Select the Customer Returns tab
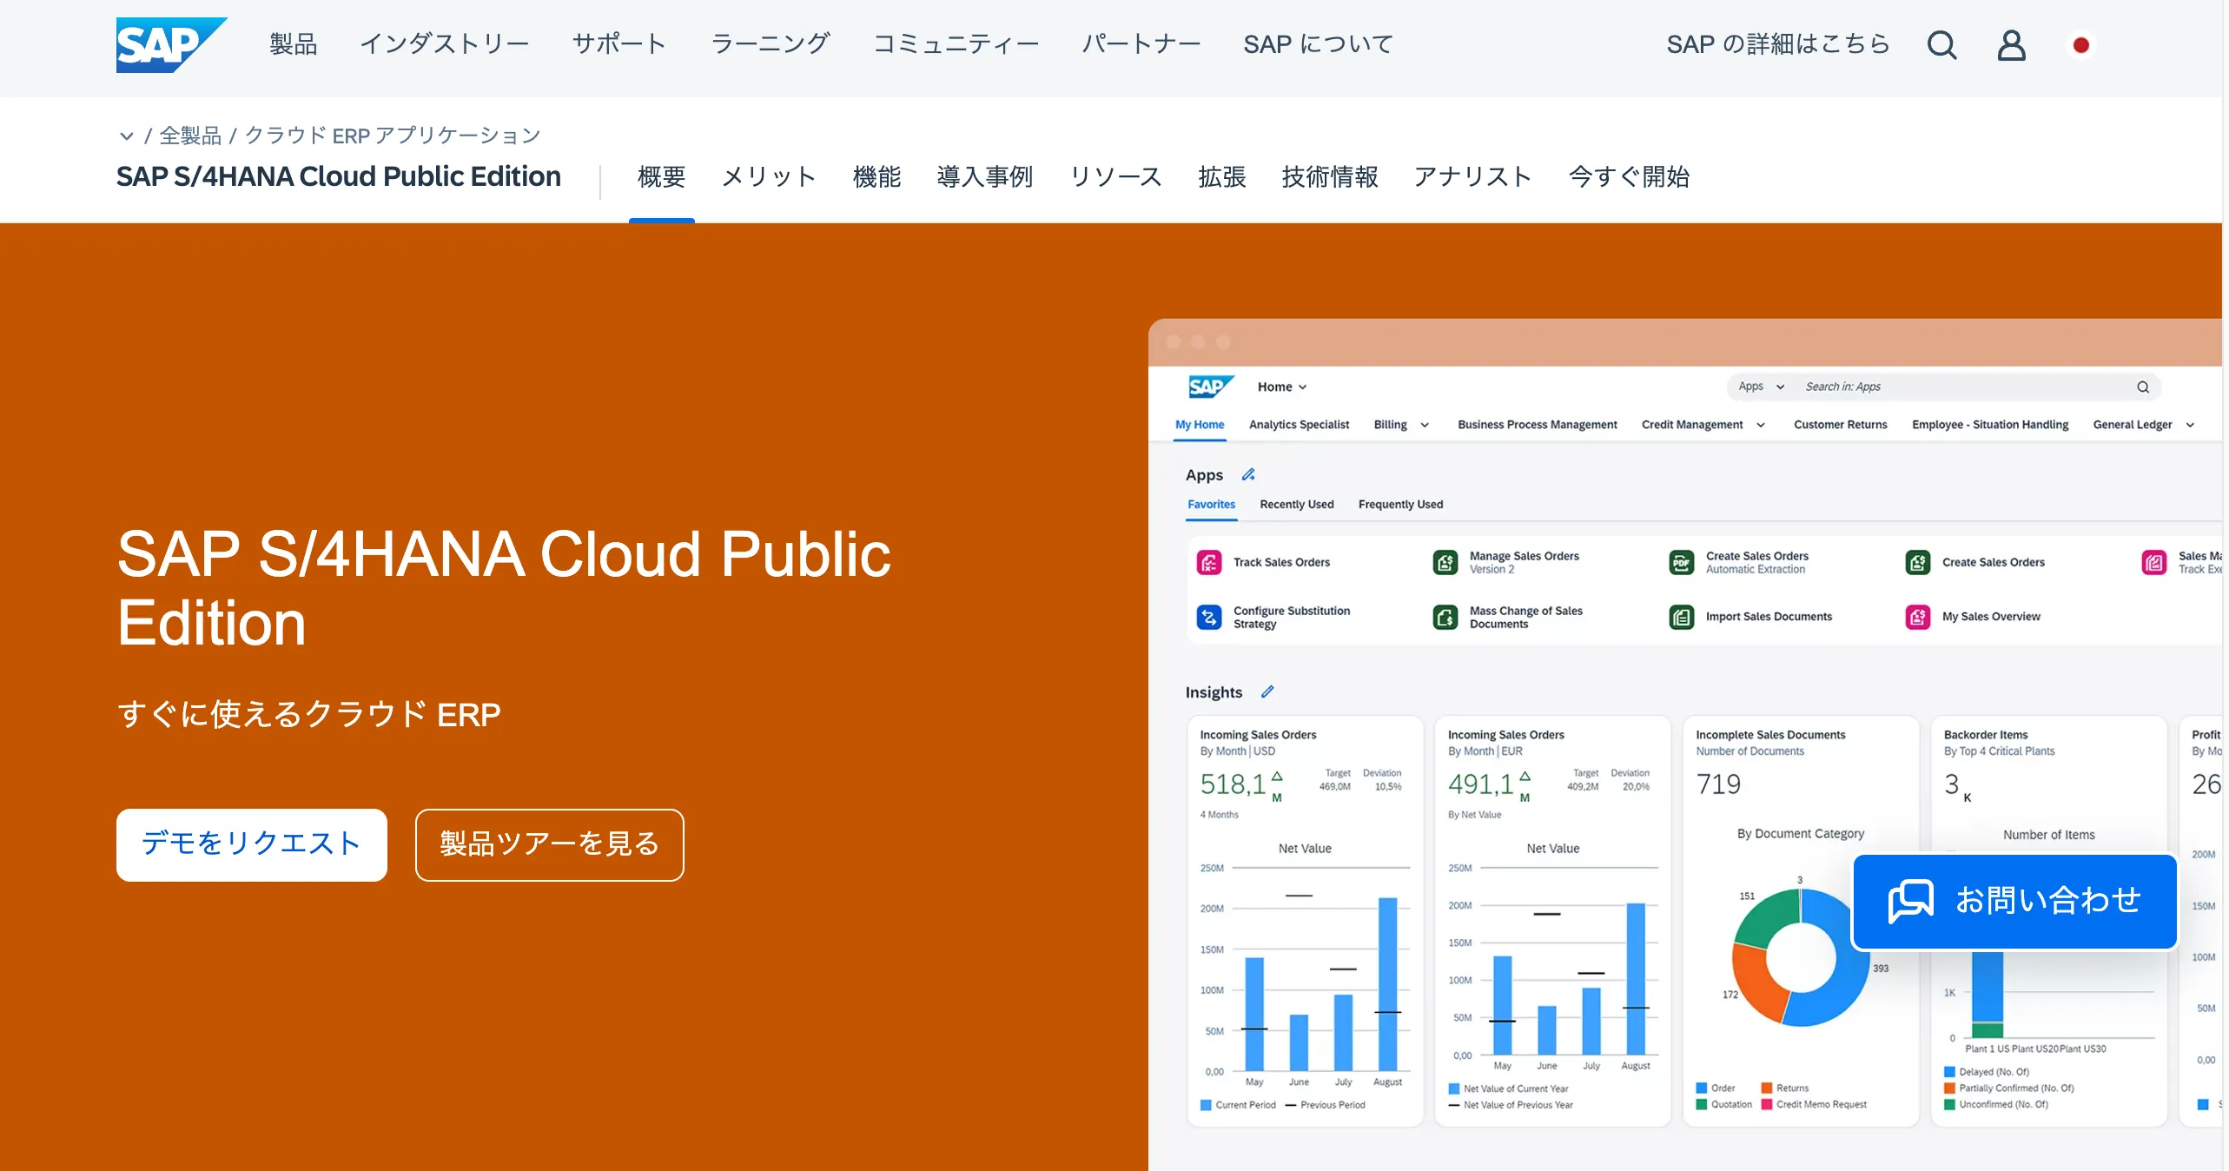 (x=1840, y=425)
